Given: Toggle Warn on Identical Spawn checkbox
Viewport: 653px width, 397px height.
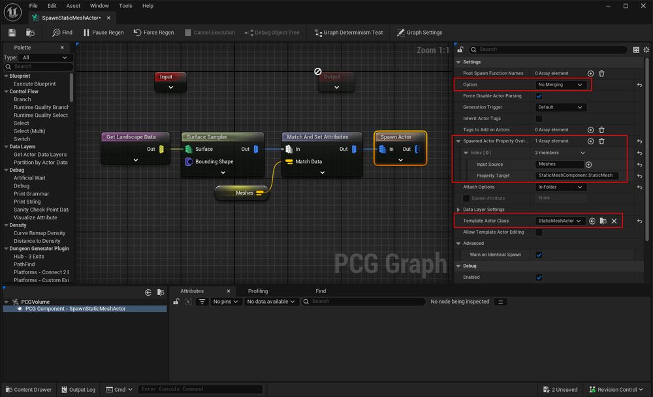Looking at the screenshot, I should click(x=539, y=255).
